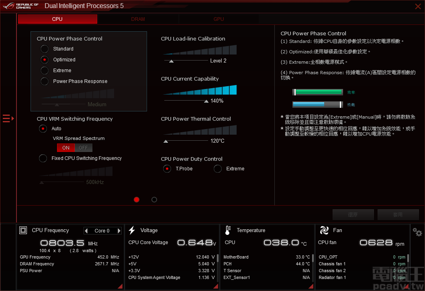Click the DRAM Frequency row
Screen dimensions: 425x291
pos(69,264)
